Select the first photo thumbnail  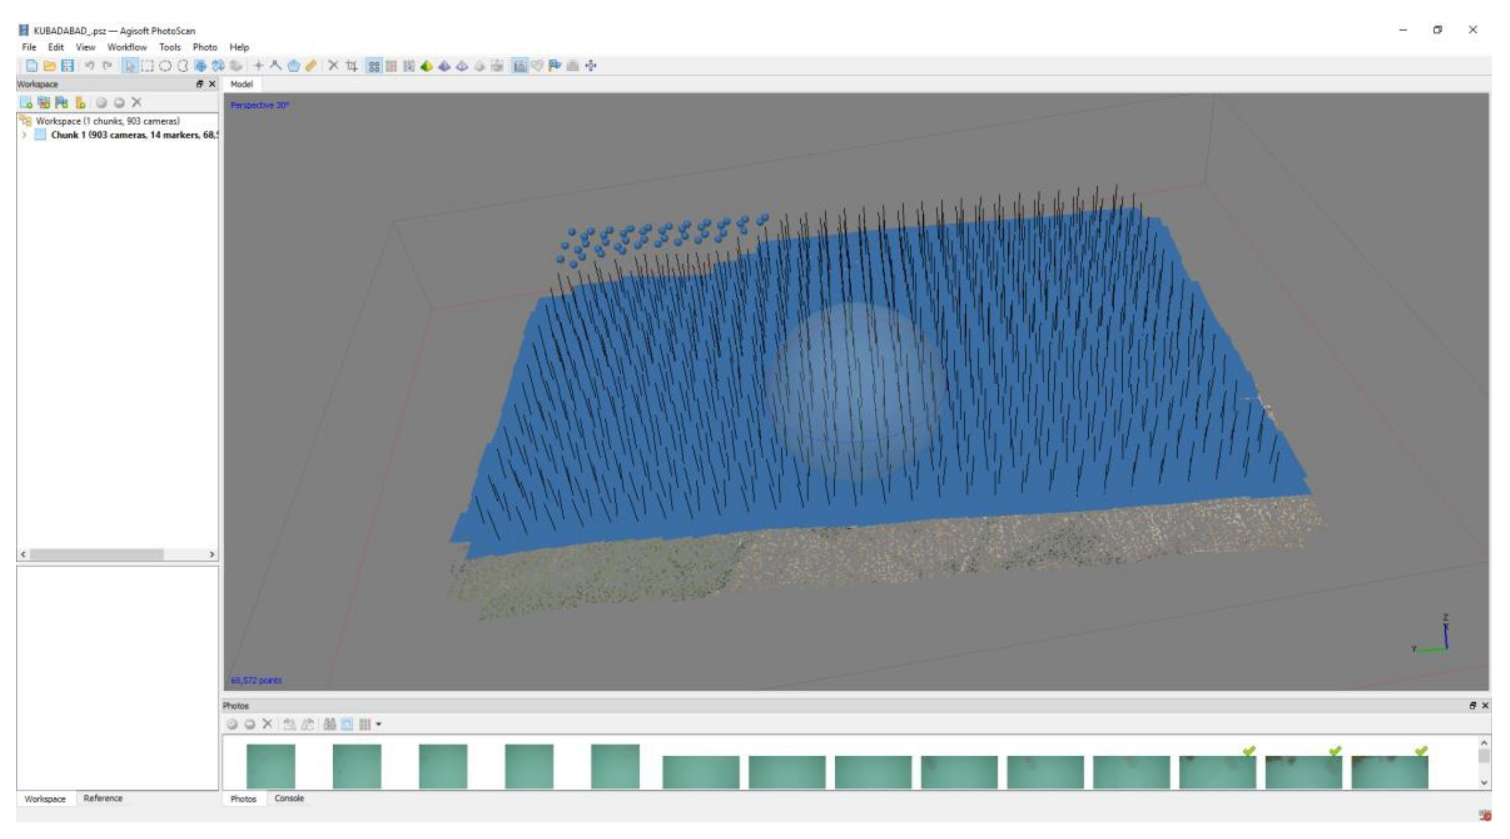point(270,766)
